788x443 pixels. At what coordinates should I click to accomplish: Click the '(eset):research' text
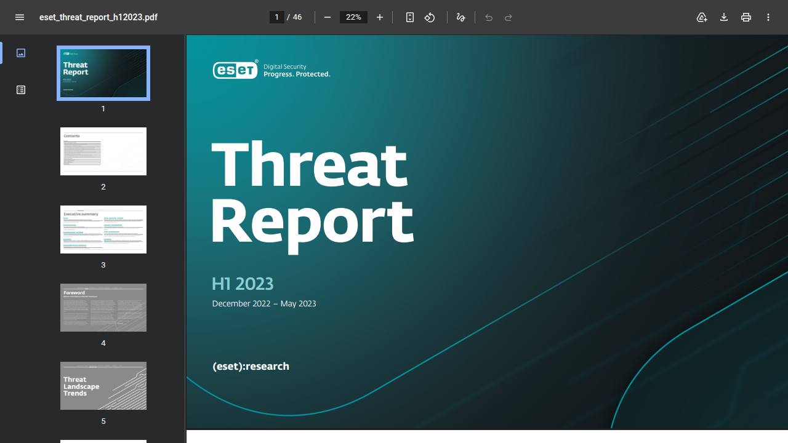(x=251, y=366)
